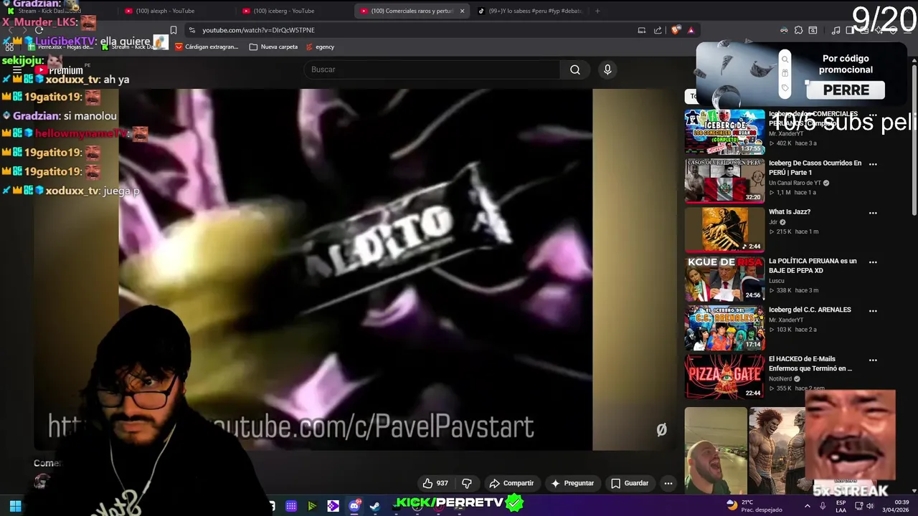Open options for Iceberg De Casos Ocurridos video
The height and width of the screenshot is (516, 918).
[873, 163]
